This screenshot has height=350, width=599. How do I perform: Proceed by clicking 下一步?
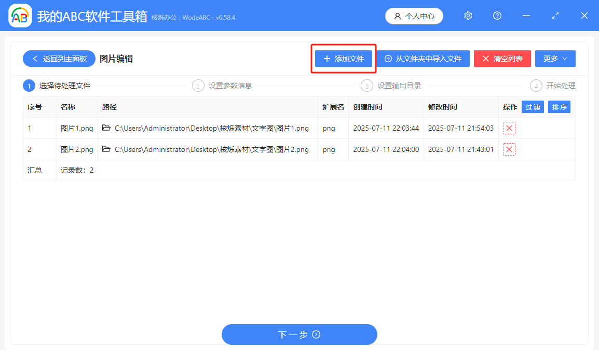tap(299, 334)
